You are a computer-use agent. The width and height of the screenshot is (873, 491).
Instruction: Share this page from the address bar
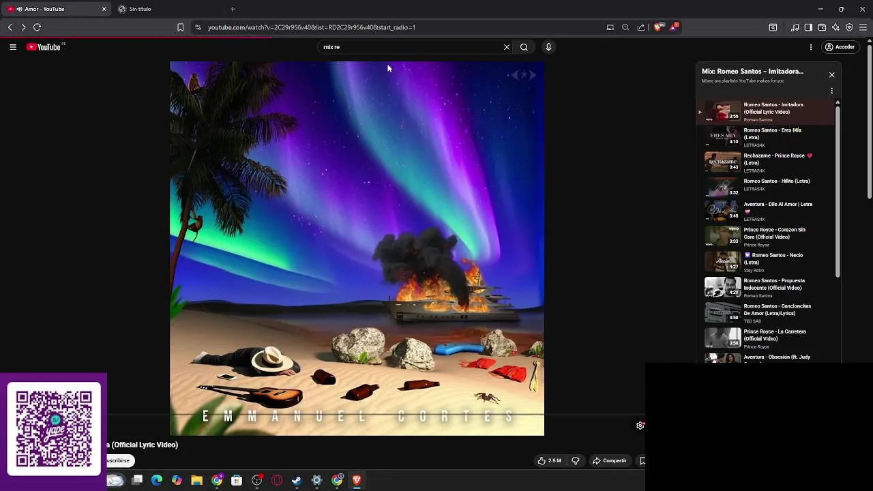(641, 27)
